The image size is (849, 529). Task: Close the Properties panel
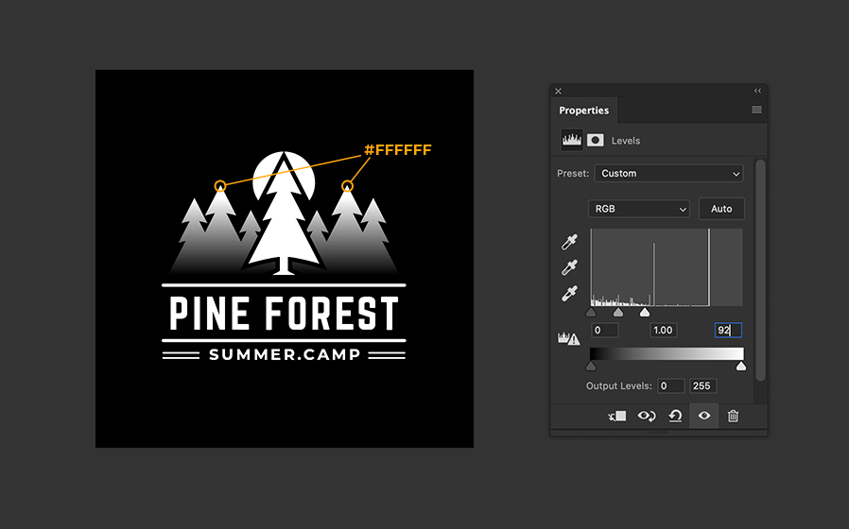pos(558,91)
